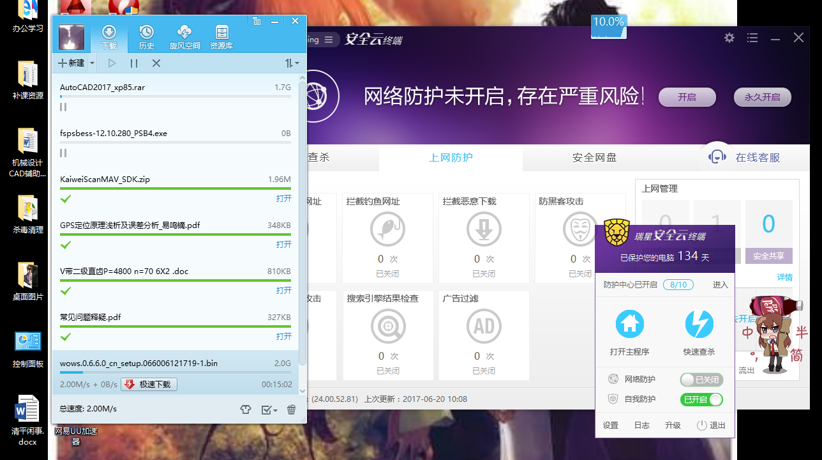
Task: Open the 杀毒清理 desktop folder
Action: point(28,214)
